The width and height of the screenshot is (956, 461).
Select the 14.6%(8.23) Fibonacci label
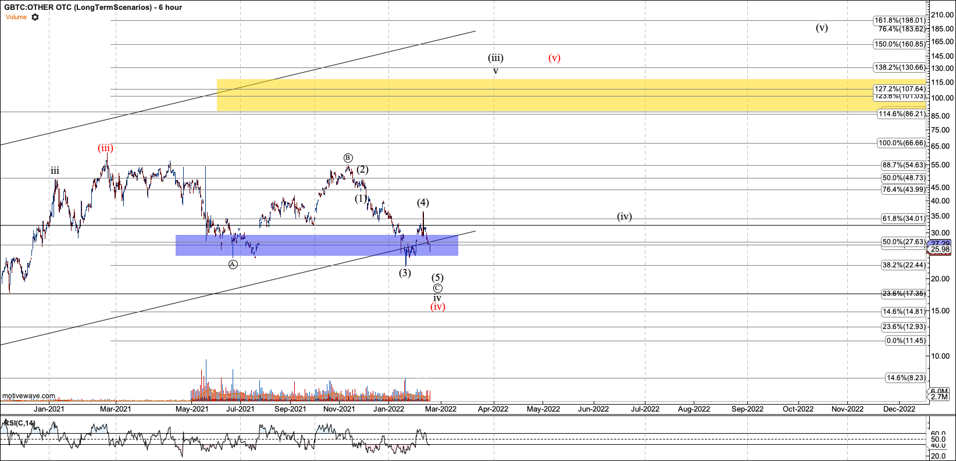click(x=905, y=378)
